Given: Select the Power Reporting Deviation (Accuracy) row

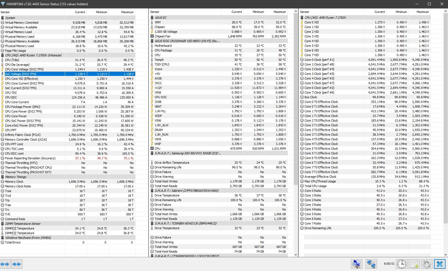Looking at the screenshot, I should tap(68, 158).
